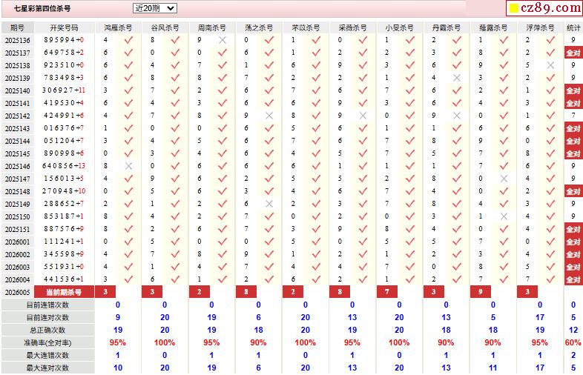This screenshot has height=375, width=583.
Task: Click the 总正确次数 row label
Action: point(47,330)
